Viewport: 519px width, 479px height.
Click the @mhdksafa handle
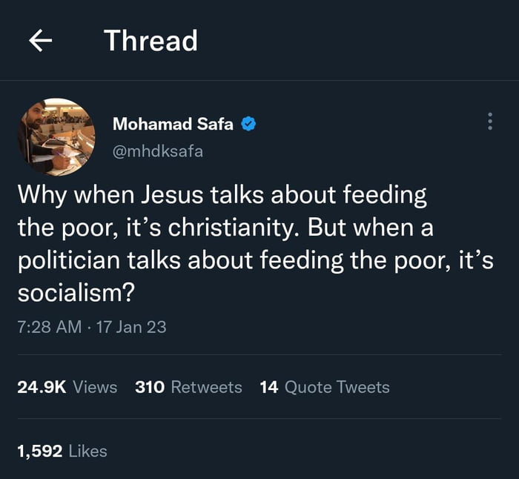[x=158, y=151]
